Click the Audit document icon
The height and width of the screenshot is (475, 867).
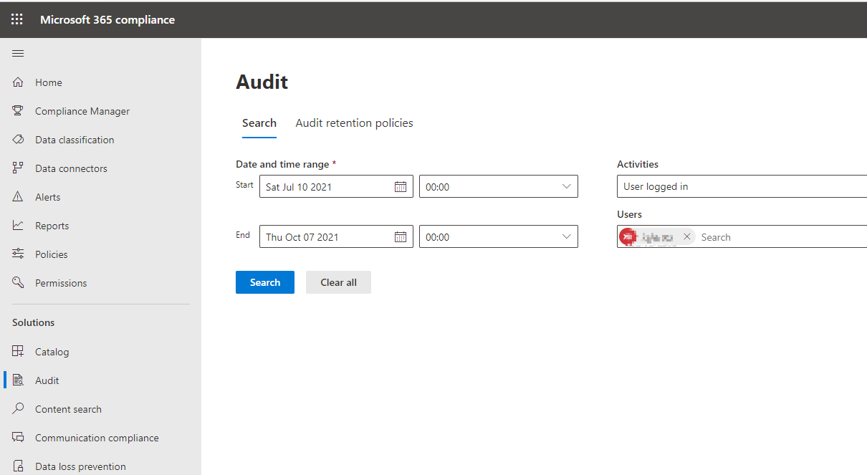click(x=19, y=380)
